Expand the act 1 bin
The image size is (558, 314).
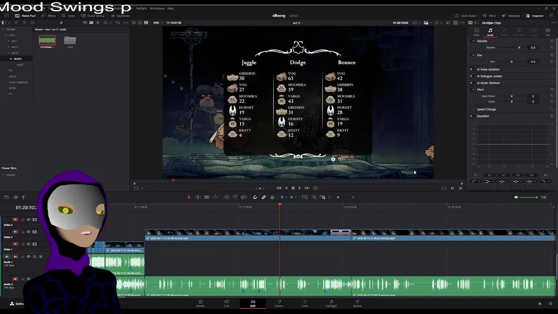pos(8,41)
